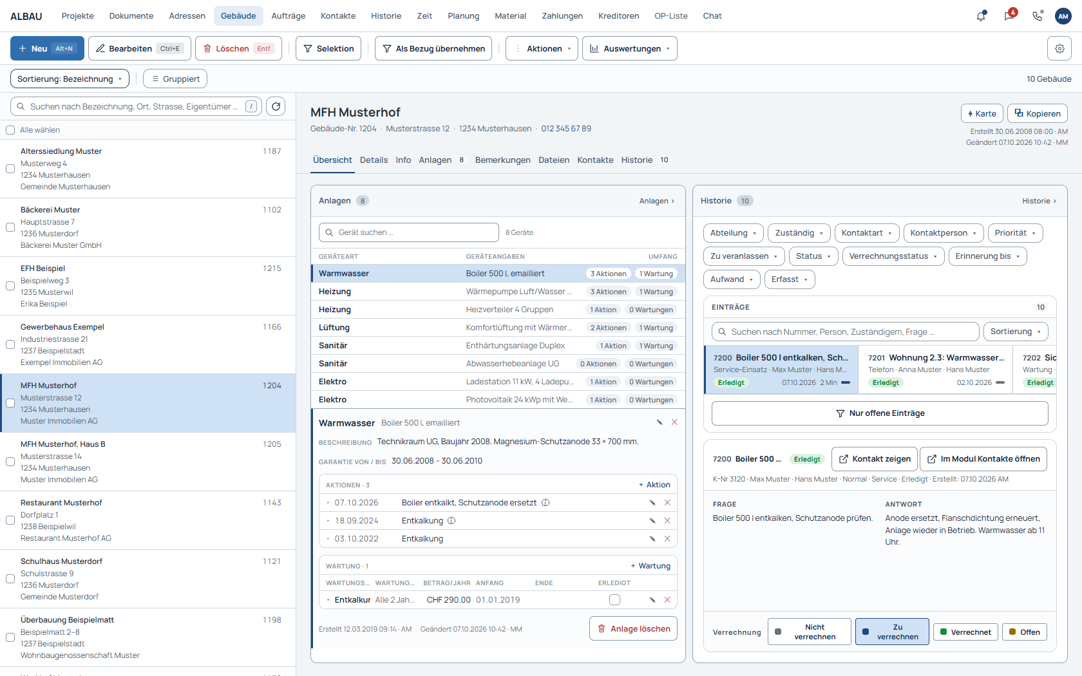Open the Bemerkungen tab
Viewport: 1082px width, 676px height.
click(x=503, y=160)
